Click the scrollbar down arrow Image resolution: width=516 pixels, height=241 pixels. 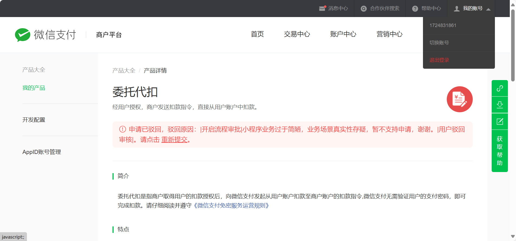tap(513, 236)
